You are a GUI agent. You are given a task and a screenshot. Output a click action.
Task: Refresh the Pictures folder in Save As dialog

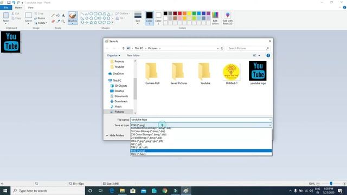tap(222, 48)
